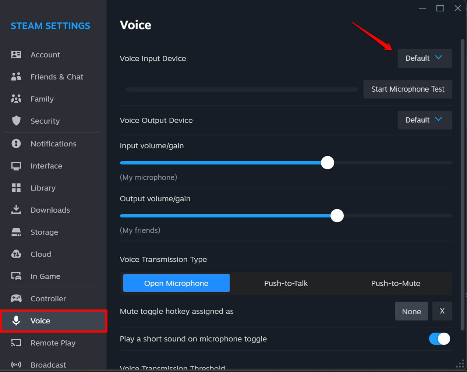
Task: Open Security settings via shield icon
Action: 16,121
